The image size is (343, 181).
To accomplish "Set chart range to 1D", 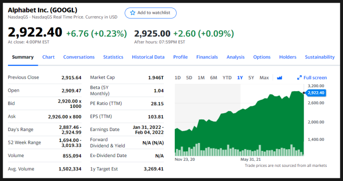I will [x=177, y=77].
